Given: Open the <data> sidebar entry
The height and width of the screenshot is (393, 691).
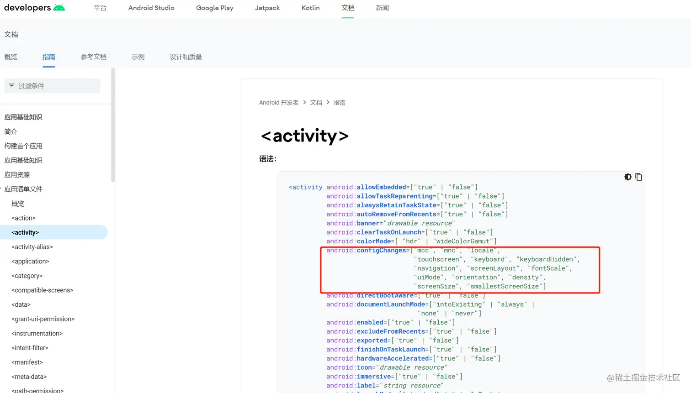Looking at the screenshot, I should click(21, 304).
